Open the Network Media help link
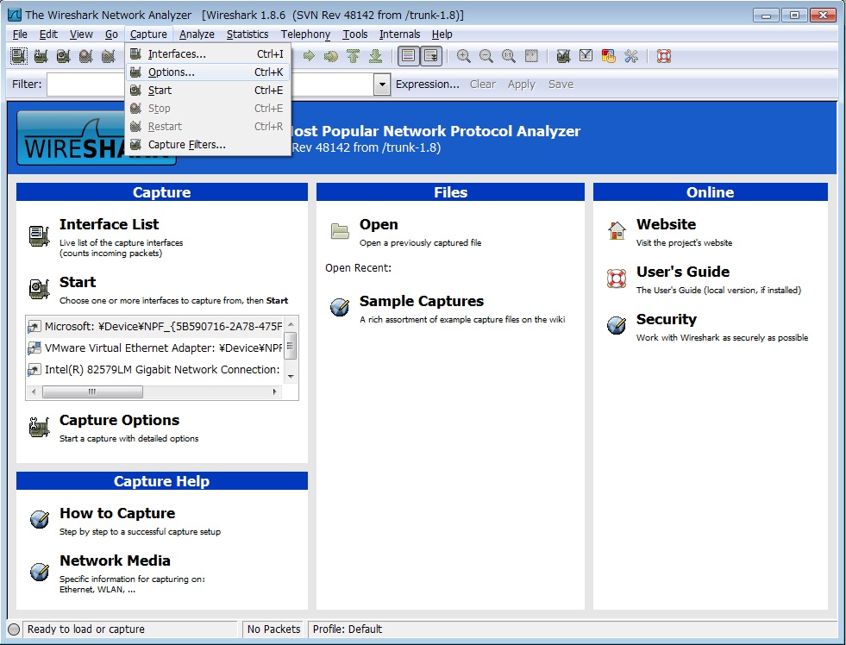Image resolution: width=846 pixels, height=645 pixels. 115,560
